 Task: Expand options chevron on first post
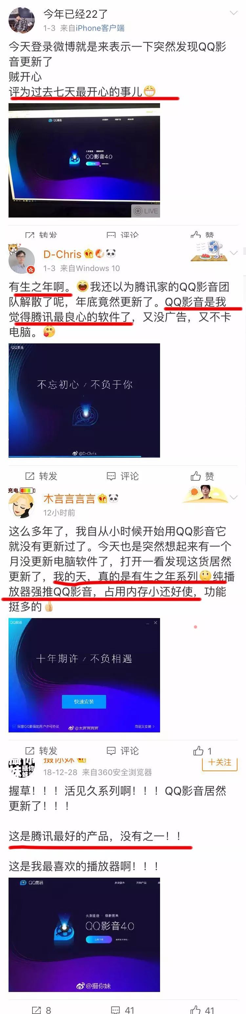coord(234,13)
